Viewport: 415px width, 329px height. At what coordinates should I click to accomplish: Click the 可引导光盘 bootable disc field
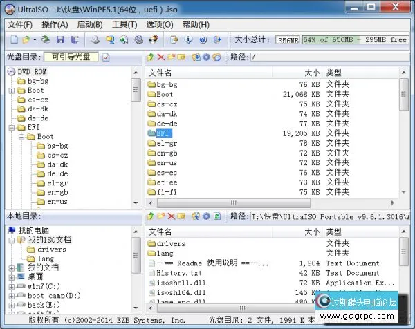pyautogui.click(x=71, y=57)
